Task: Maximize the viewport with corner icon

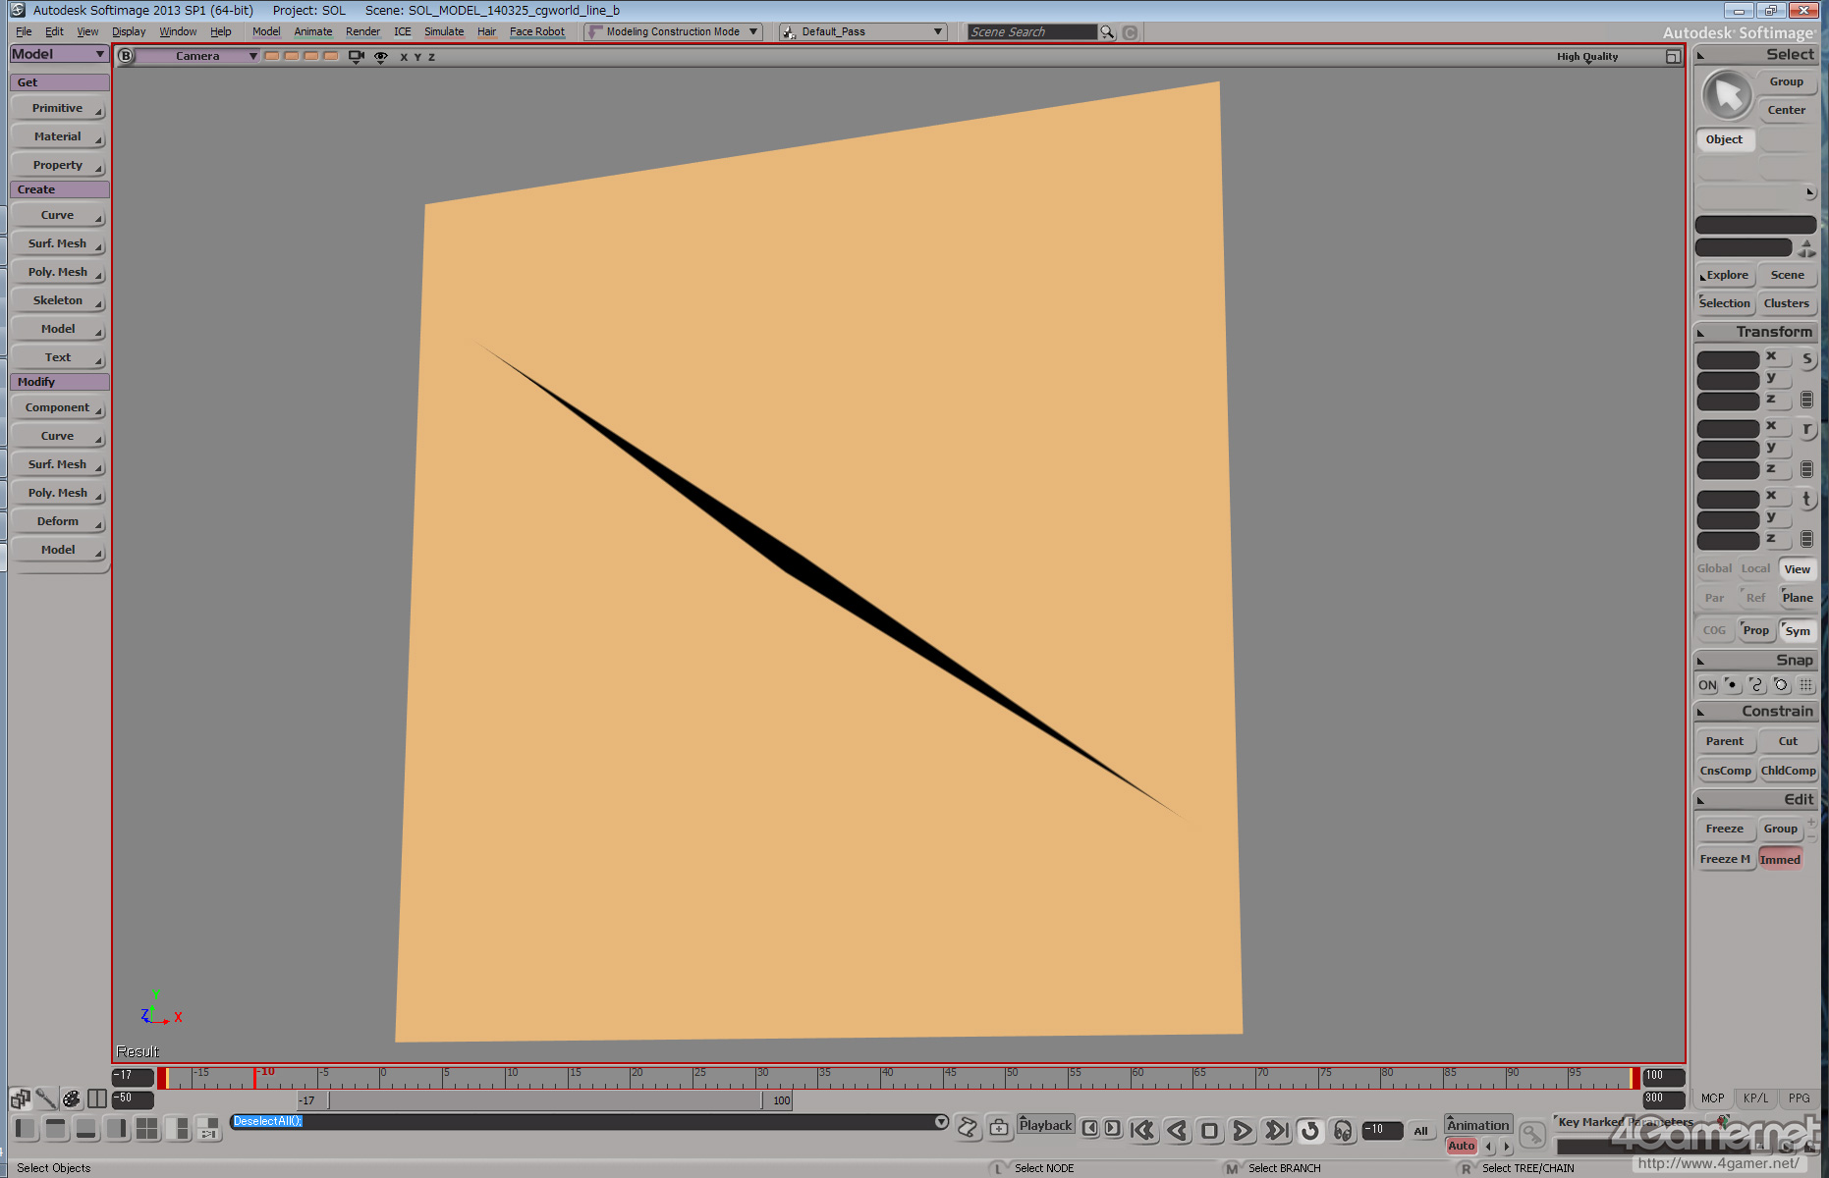Action: click(1673, 57)
